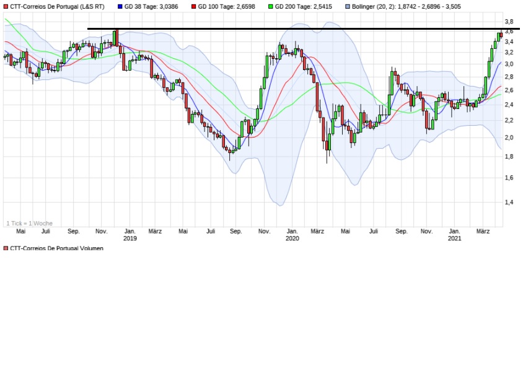Select the 'GD 200 Tage: 2,5415' legend text
The height and width of the screenshot is (371, 523).
coord(304,7)
